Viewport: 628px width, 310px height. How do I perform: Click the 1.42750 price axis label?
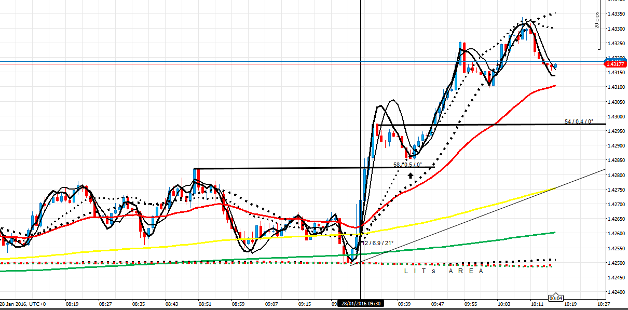pos(616,190)
